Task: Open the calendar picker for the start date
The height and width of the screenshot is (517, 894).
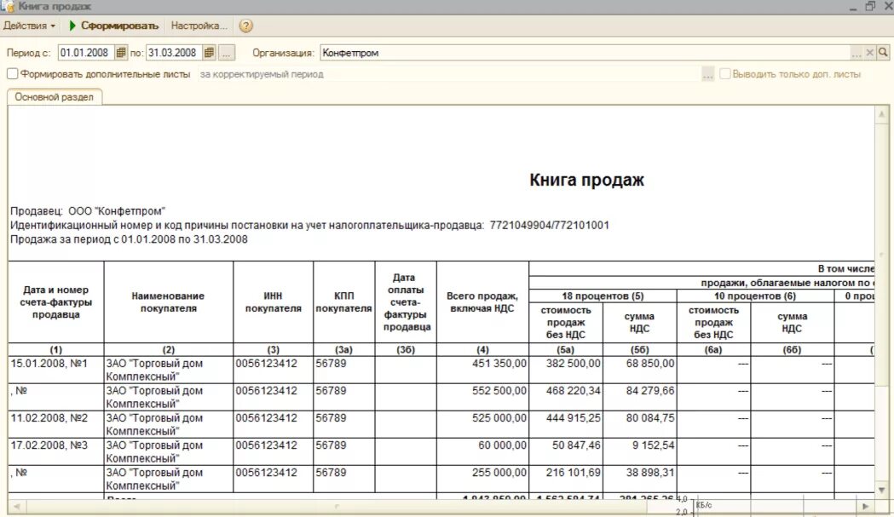Action: 121,53
